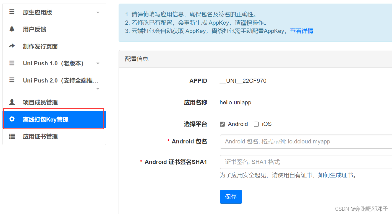Image resolution: width=392 pixels, height=214 pixels.
Task: Expand the Uni Push 2.0 dropdown arrow
Action: (98, 89)
